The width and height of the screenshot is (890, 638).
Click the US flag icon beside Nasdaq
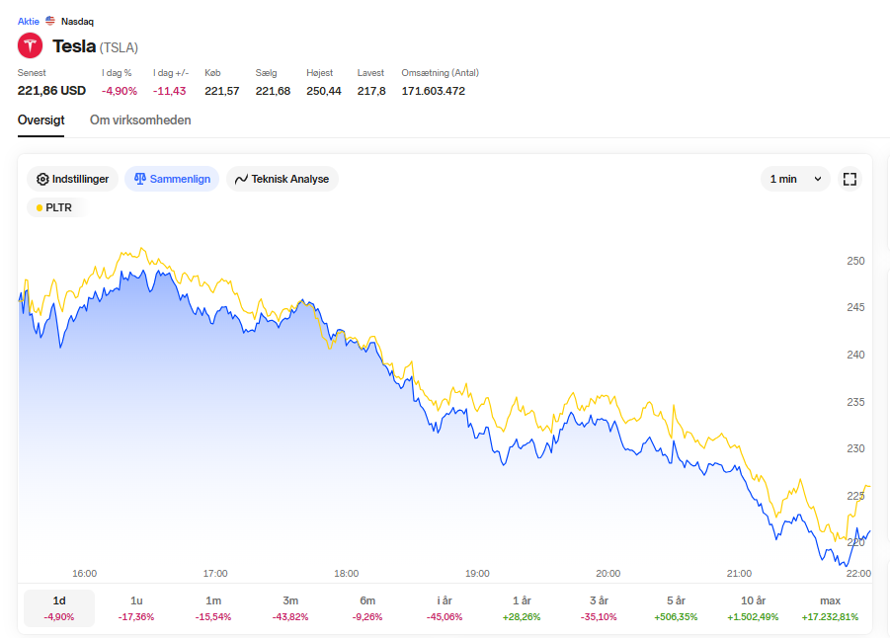click(50, 21)
